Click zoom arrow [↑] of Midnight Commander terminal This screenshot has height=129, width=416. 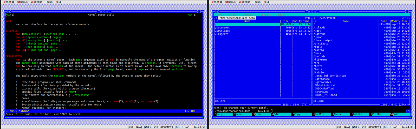[407, 12]
